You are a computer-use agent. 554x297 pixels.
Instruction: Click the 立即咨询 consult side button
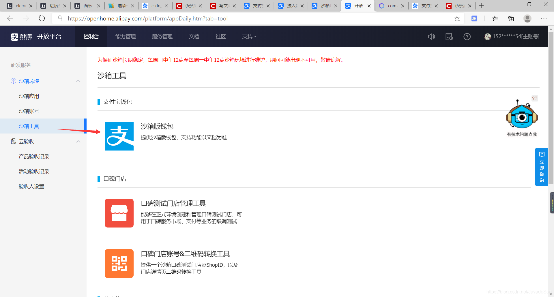[x=542, y=167]
